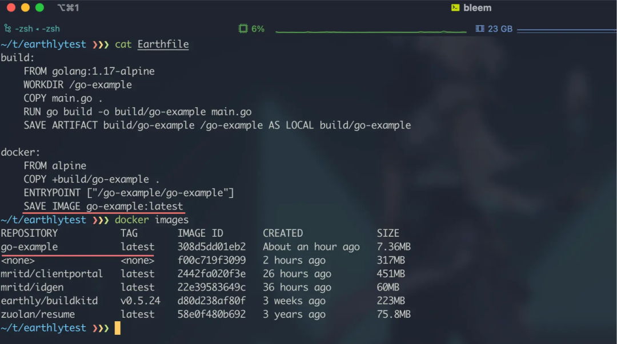Click the zuolan/resume repository entry
Viewport: 617px width, 344px height.
[38, 314]
